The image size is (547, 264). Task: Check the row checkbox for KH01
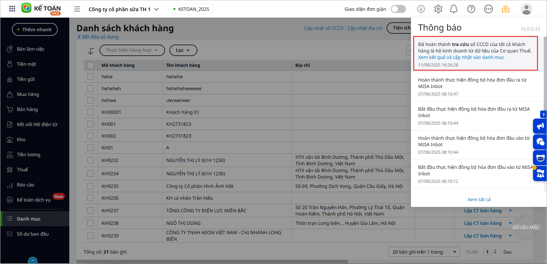coord(90,148)
